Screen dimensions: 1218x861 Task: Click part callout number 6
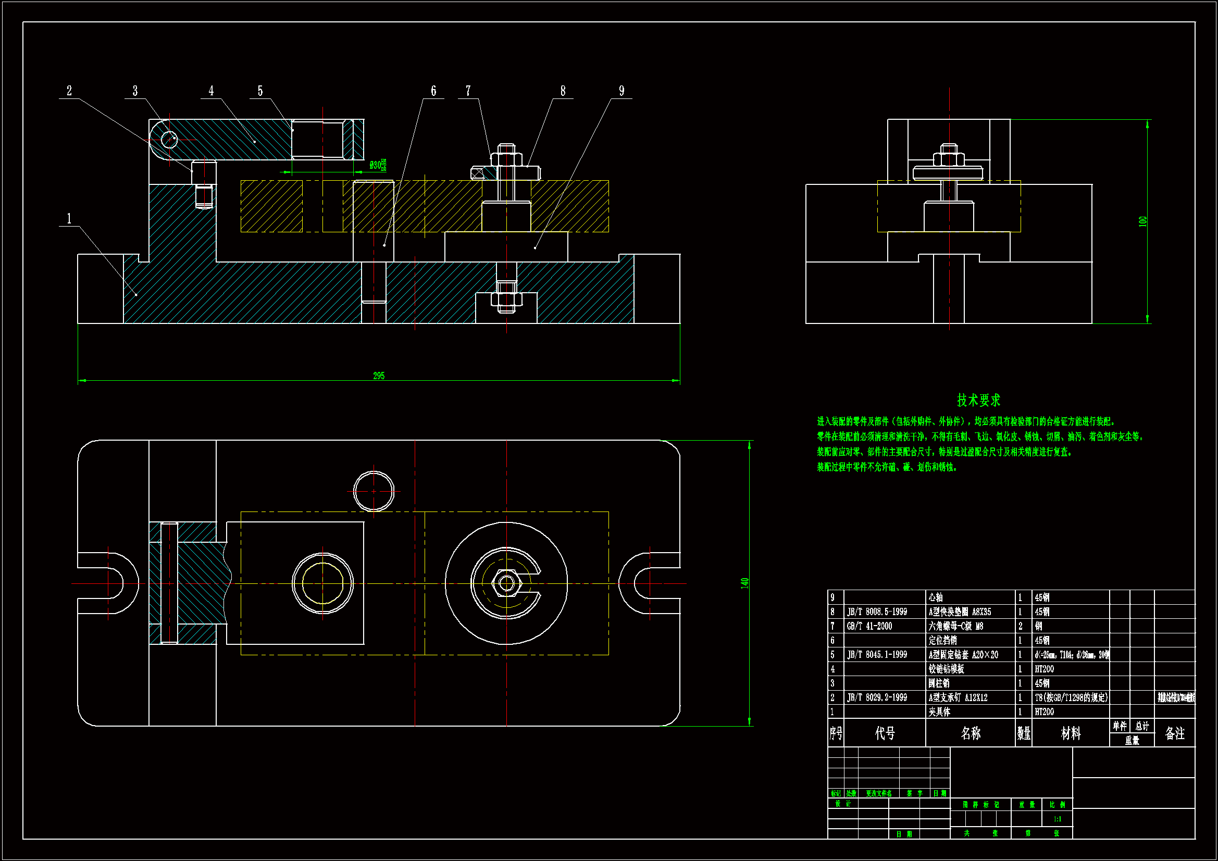click(433, 91)
